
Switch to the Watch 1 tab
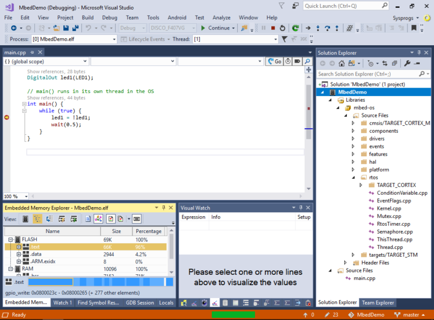pos(63,303)
